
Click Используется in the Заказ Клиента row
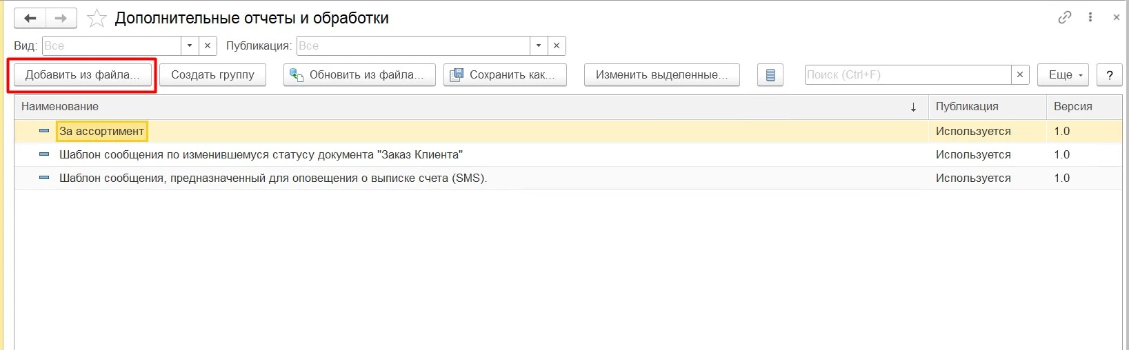973,154
